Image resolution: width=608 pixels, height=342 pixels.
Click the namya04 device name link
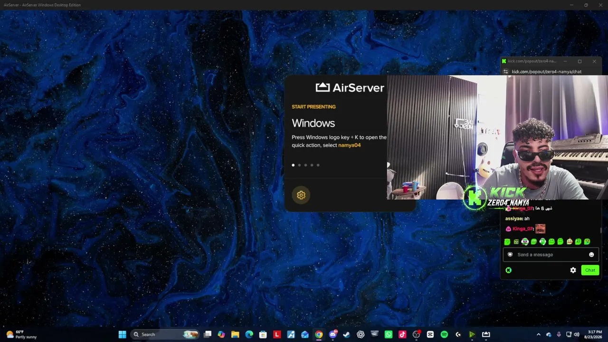[x=349, y=145]
